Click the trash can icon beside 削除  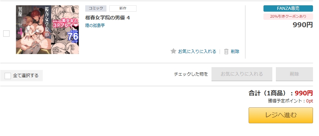226,52
